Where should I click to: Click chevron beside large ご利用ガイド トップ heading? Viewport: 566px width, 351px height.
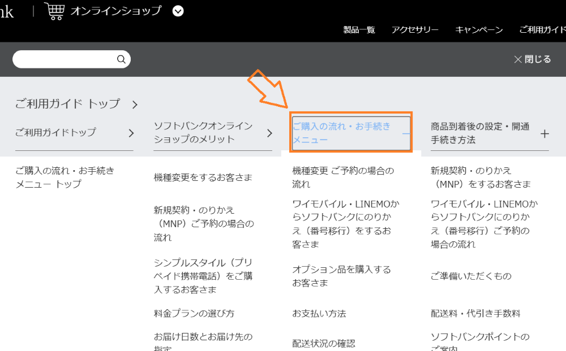click(135, 105)
